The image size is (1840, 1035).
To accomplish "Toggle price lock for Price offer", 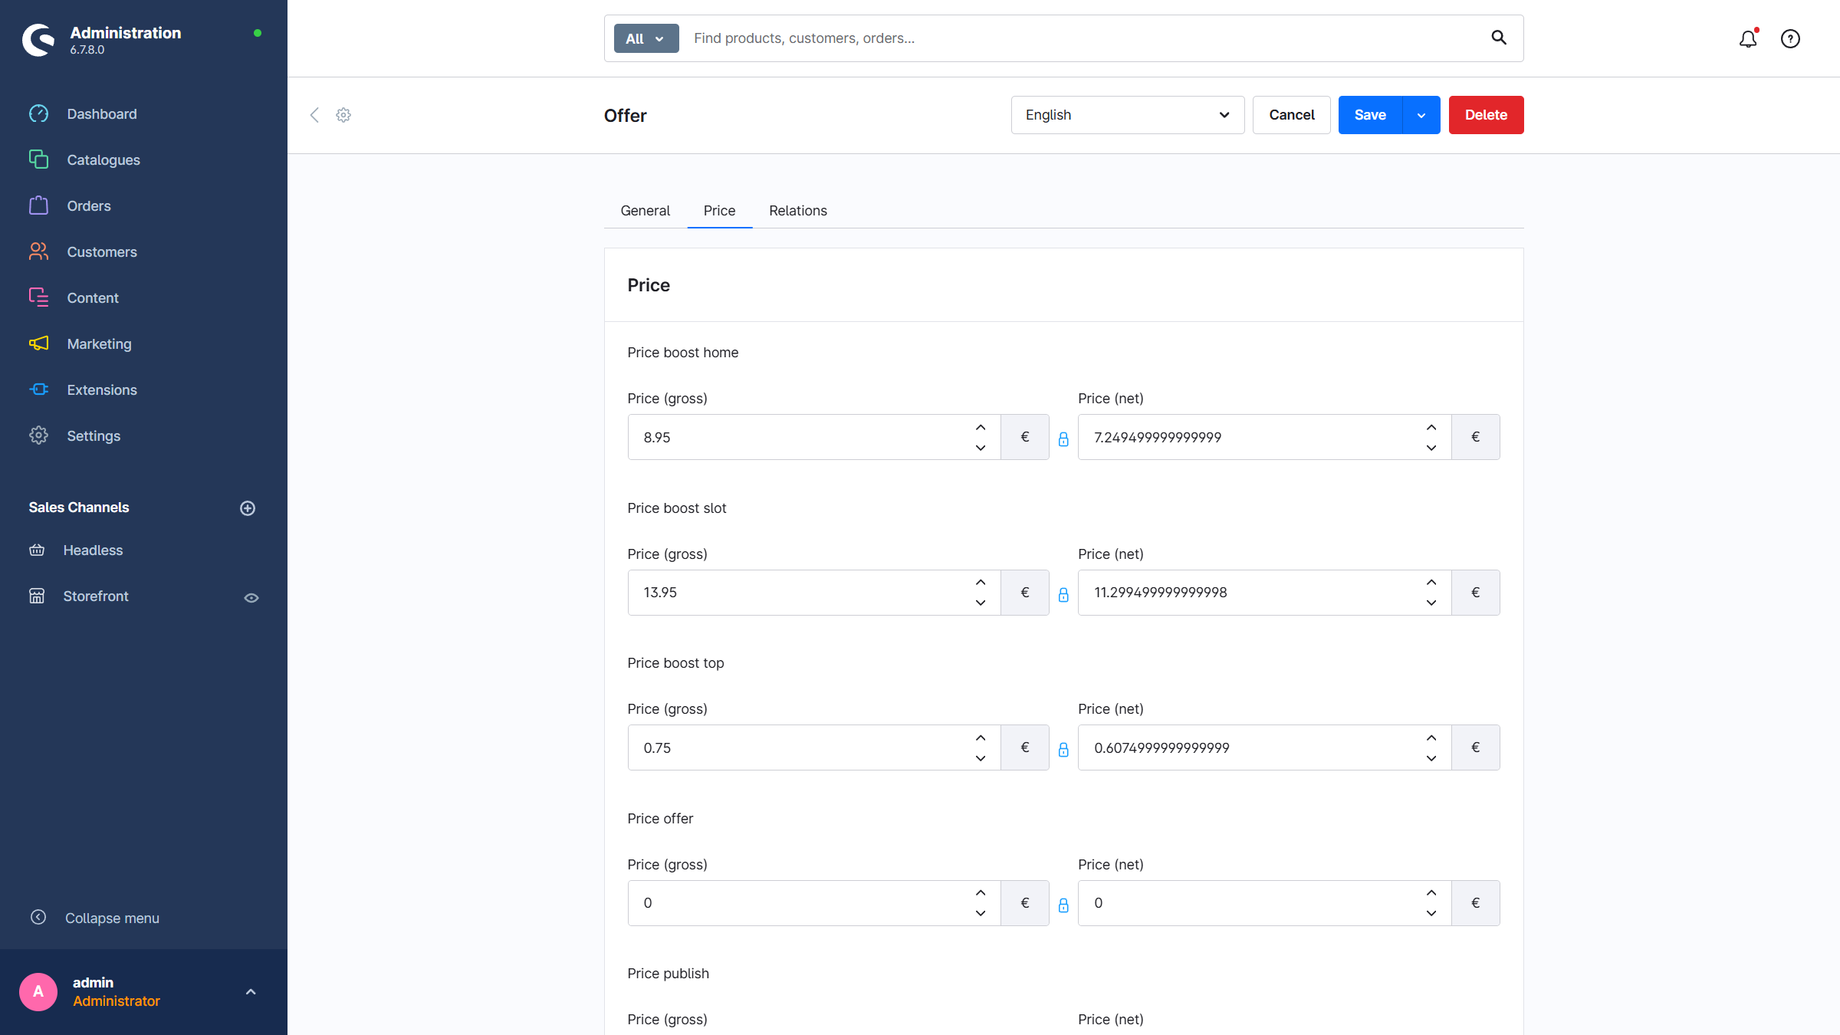I will (x=1063, y=905).
